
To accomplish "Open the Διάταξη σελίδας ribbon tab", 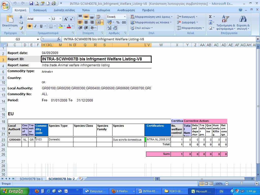I will (64, 10).
